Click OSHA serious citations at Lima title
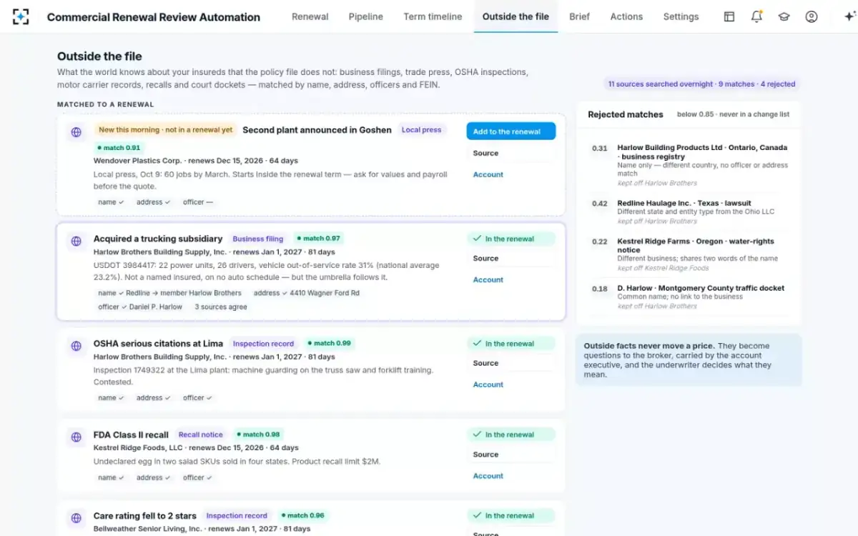This screenshot has height=536, width=858. [158, 344]
